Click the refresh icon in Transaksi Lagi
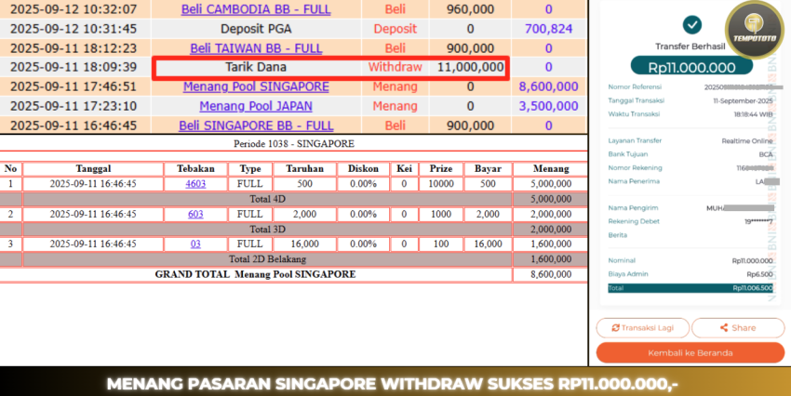The image size is (791, 396). [615, 328]
